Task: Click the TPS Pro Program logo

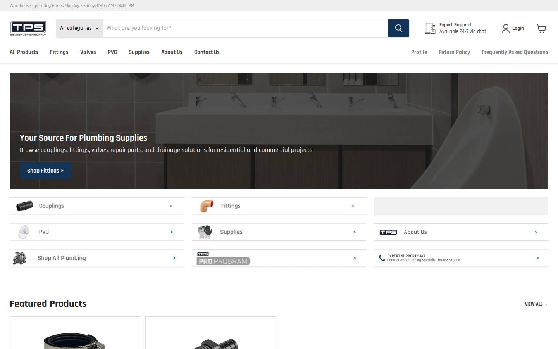Action: pos(224,259)
